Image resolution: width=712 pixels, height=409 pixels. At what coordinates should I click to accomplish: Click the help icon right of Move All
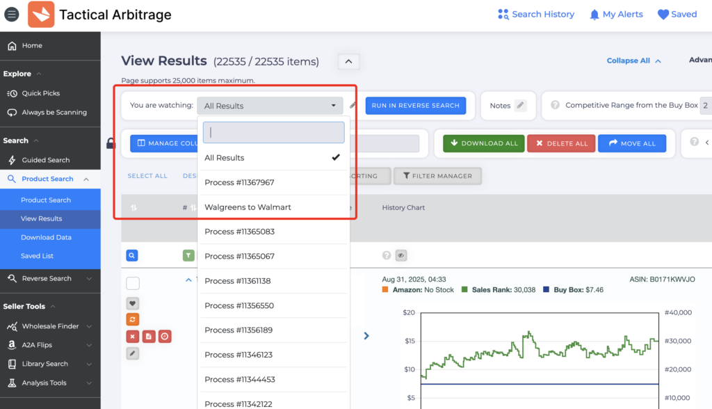[695, 142]
